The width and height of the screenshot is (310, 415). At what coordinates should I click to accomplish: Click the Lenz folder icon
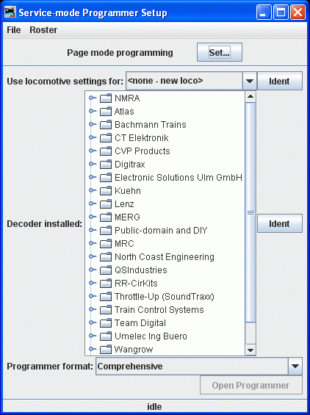106,204
